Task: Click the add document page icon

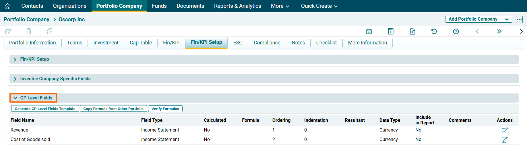Action: [412, 32]
